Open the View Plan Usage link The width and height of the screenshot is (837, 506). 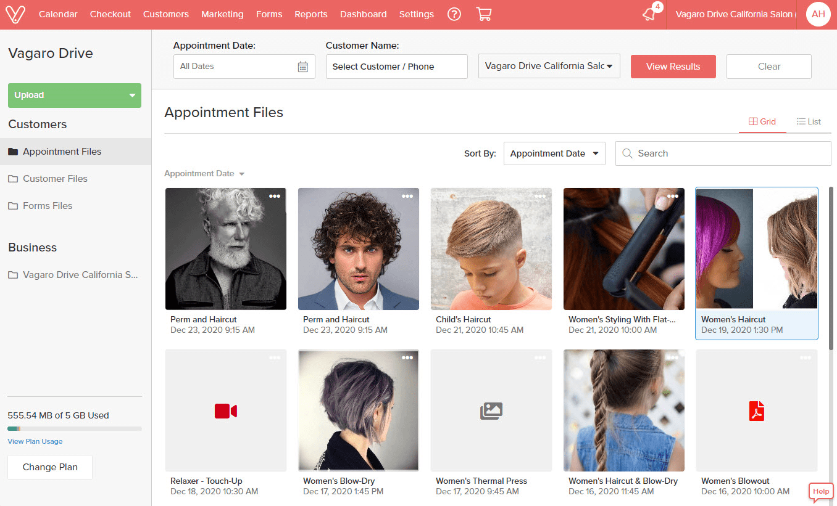(x=35, y=441)
